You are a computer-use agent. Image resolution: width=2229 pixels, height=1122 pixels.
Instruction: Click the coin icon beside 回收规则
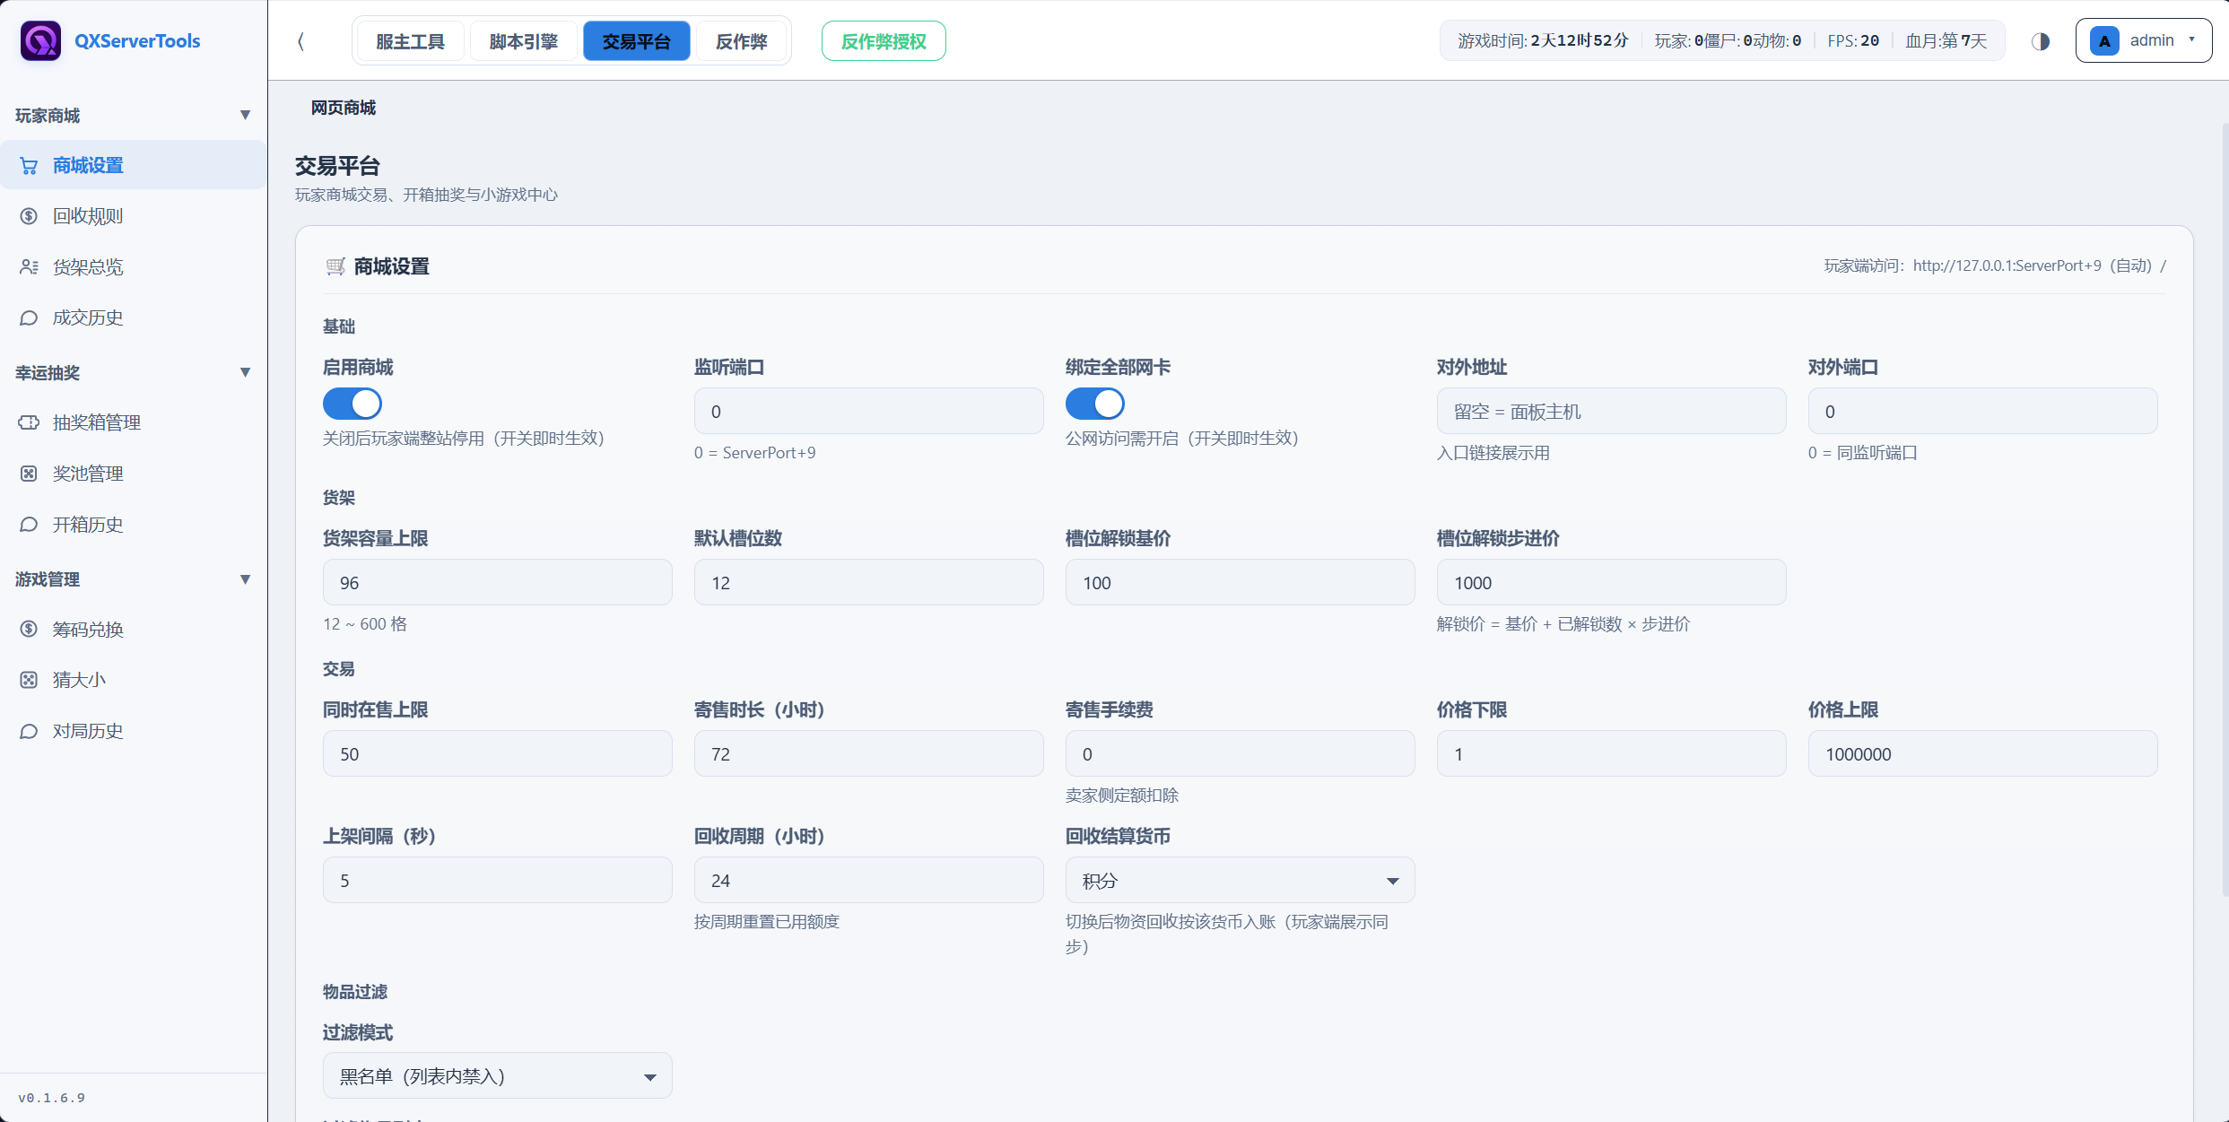29,216
